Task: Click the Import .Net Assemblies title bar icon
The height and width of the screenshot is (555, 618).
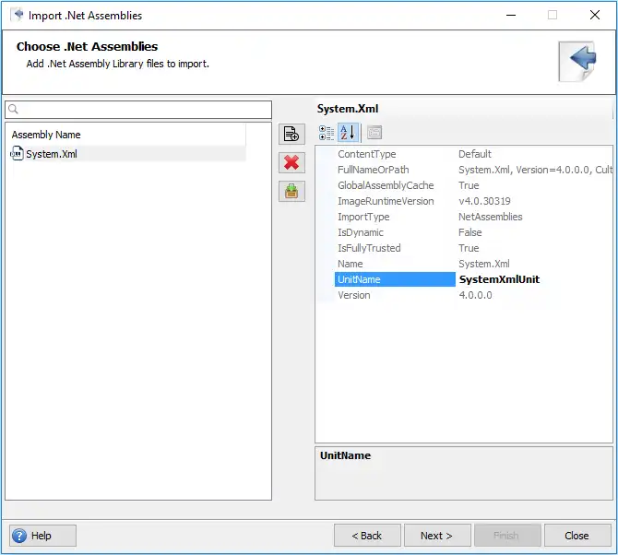Action: 18,15
